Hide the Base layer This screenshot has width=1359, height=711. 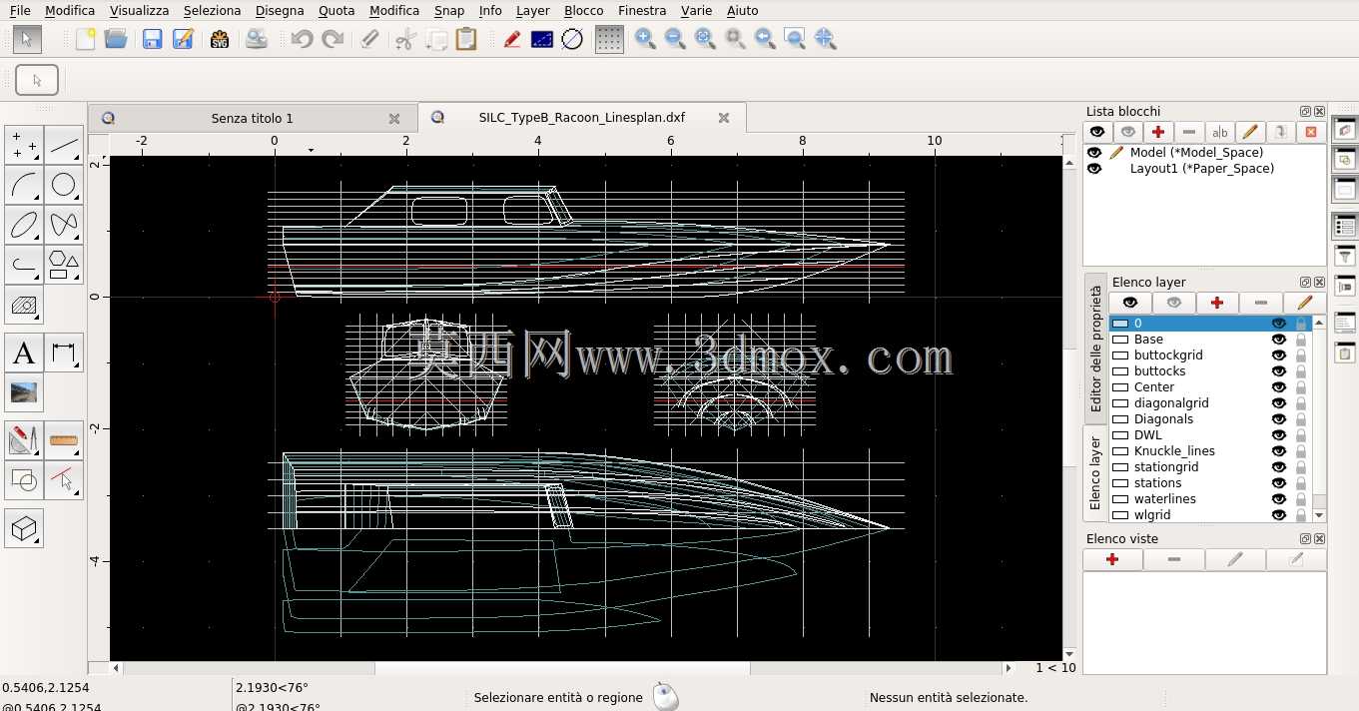pos(1279,340)
